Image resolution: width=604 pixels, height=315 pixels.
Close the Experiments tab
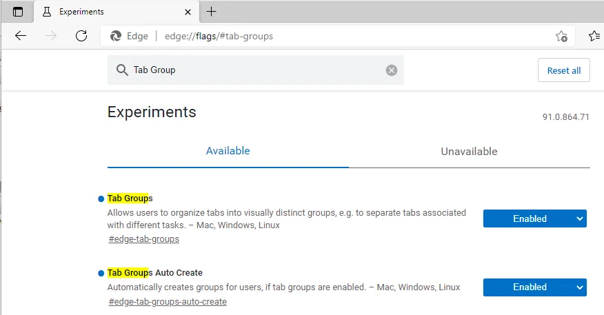188,12
